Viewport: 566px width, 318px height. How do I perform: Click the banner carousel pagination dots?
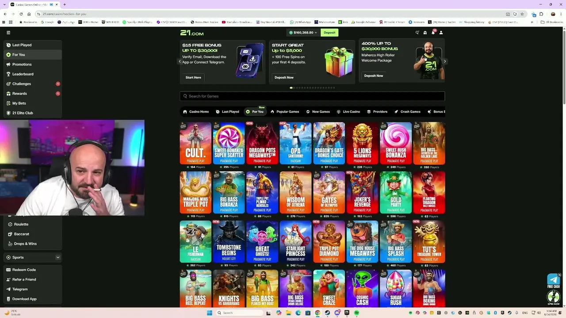(x=312, y=88)
